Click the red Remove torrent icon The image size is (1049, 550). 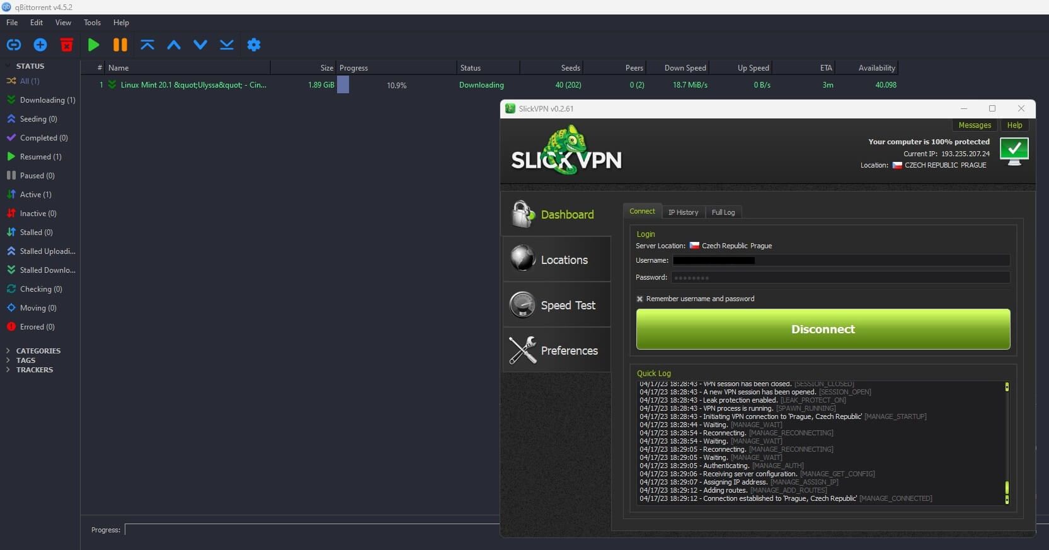pyautogui.click(x=67, y=45)
